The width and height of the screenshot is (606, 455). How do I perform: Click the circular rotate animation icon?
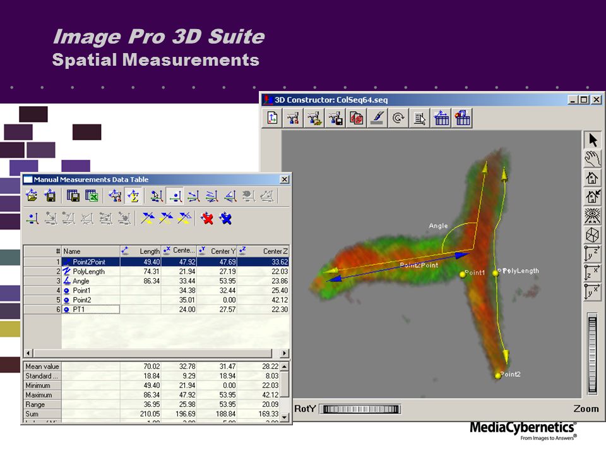point(398,118)
